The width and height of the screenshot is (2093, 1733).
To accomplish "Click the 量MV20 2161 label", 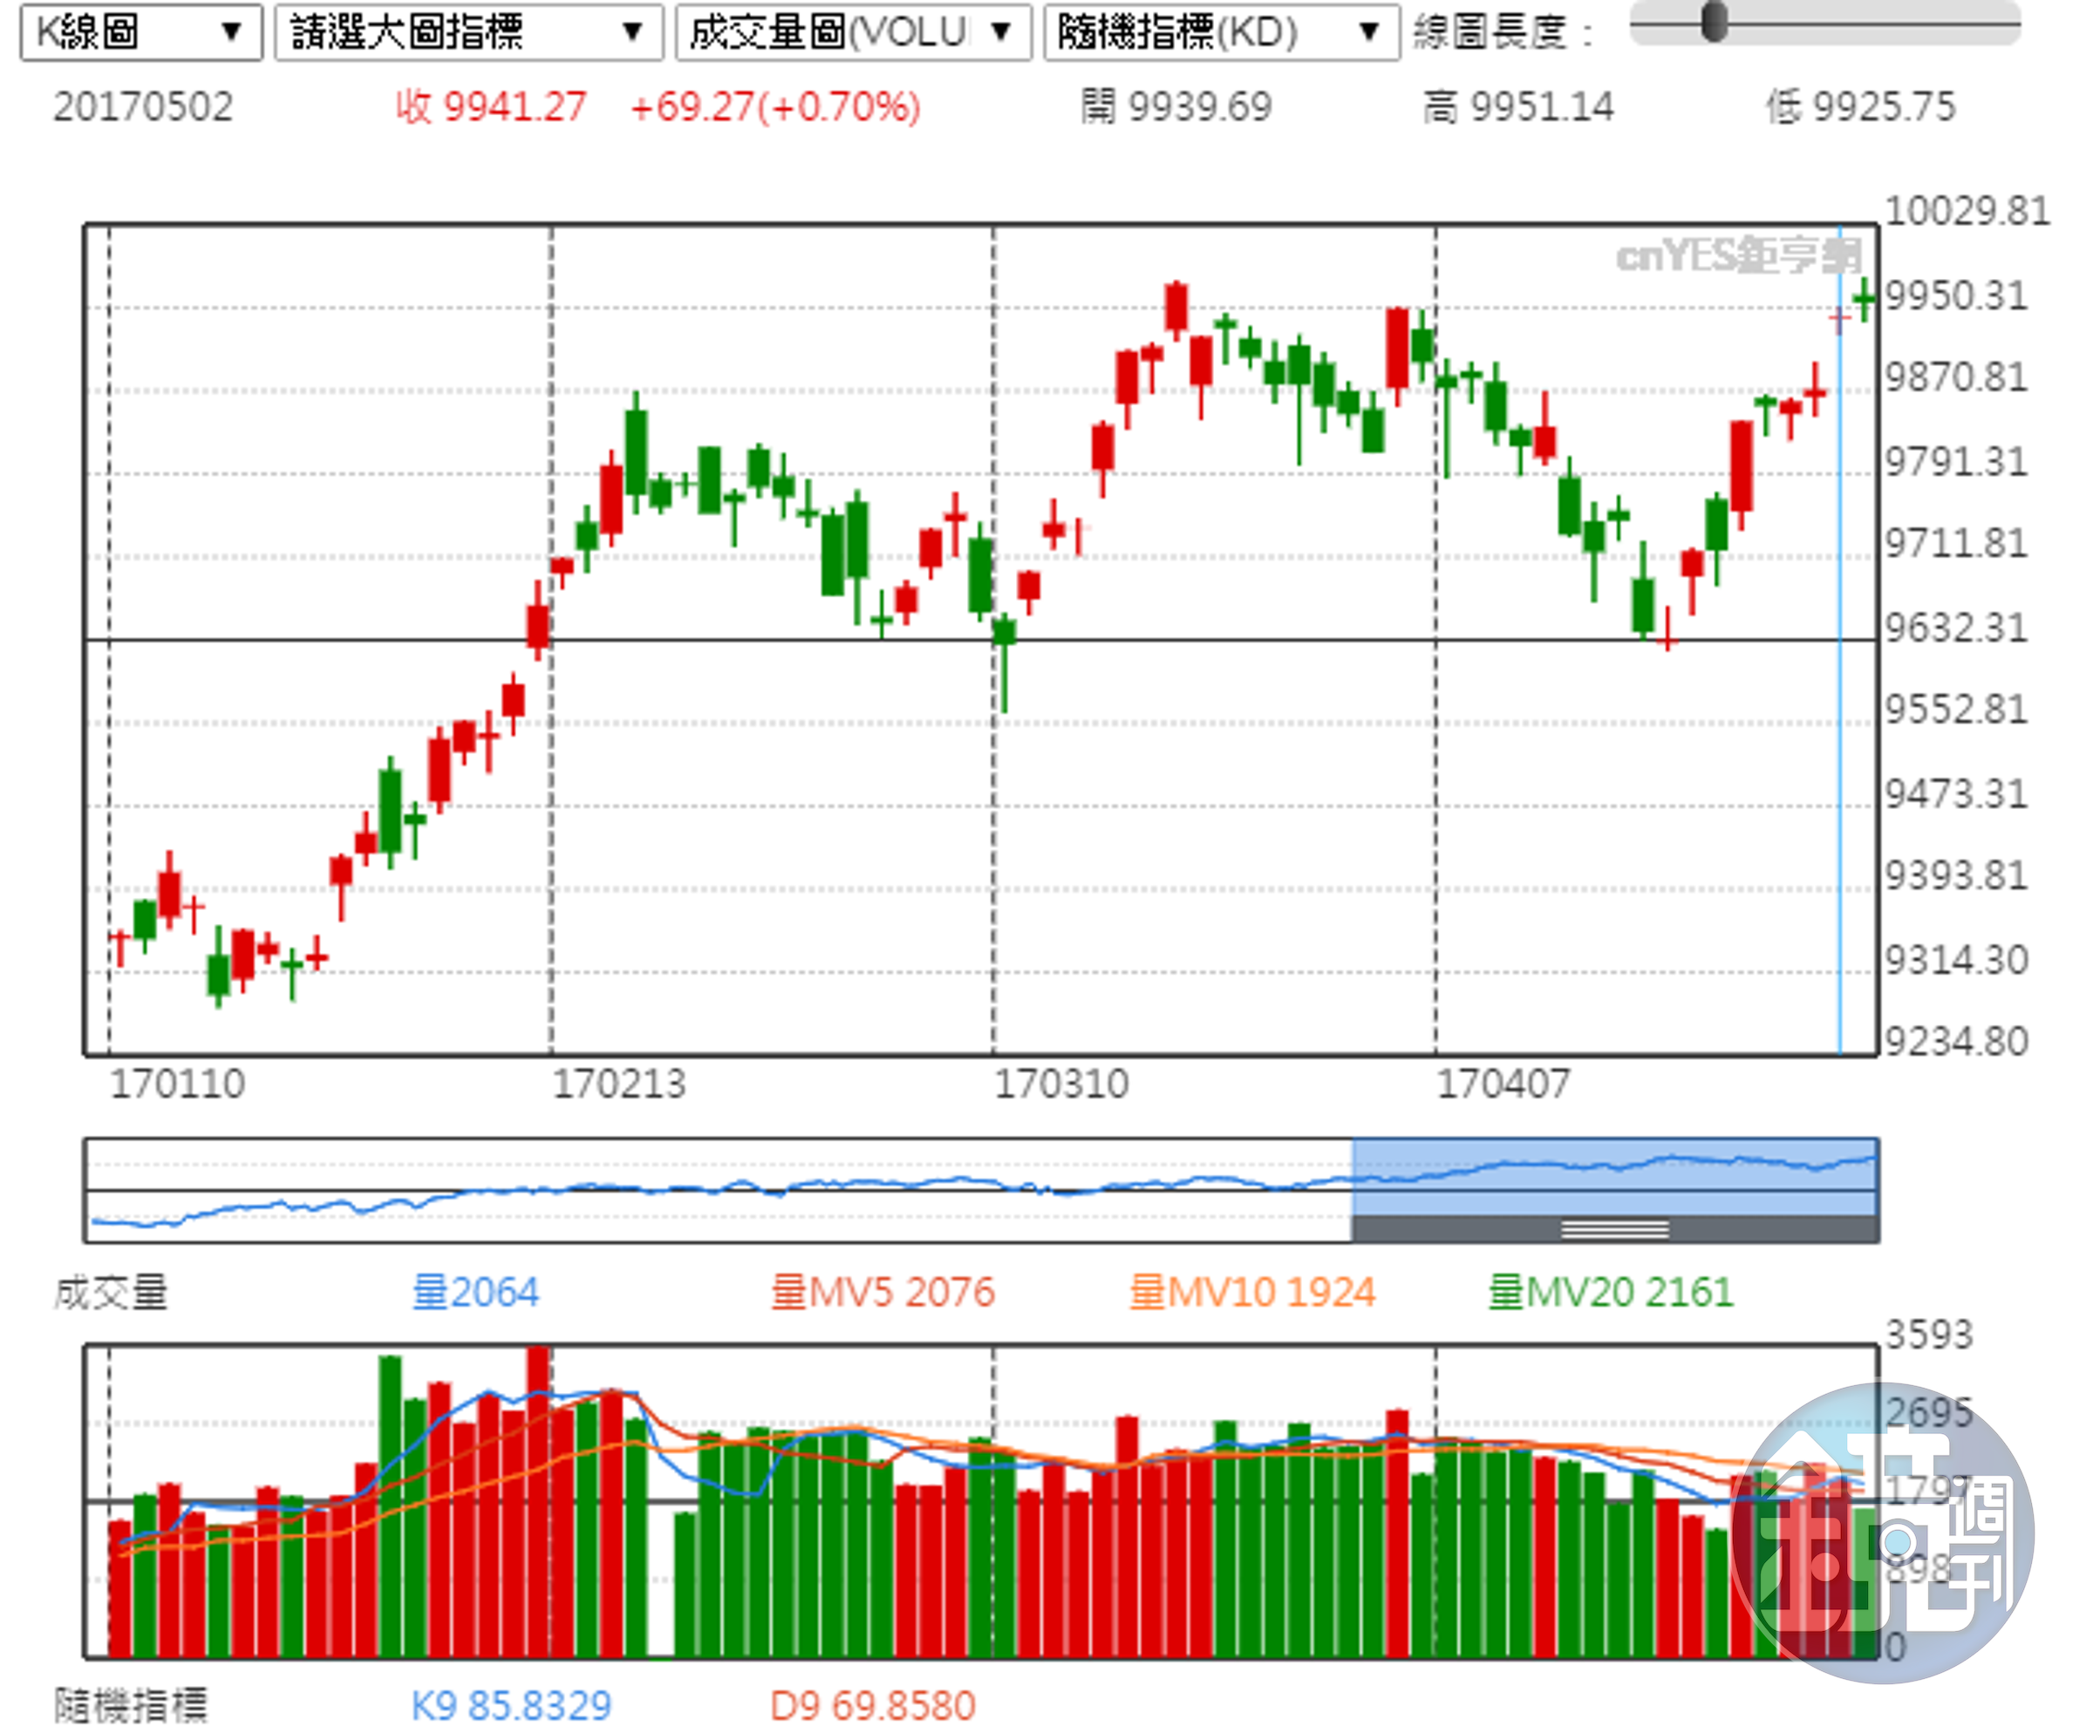I will click(x=1611, y=1292).
